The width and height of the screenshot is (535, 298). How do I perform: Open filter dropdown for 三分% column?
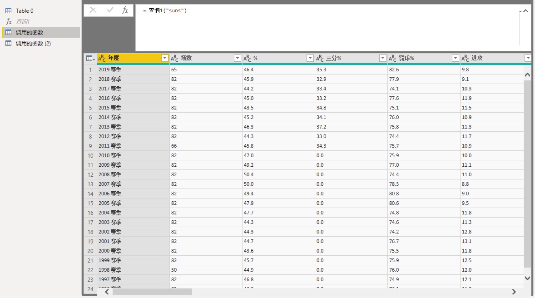[x=383, y=58]
